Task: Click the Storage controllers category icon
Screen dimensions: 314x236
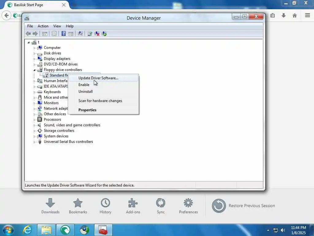Action: [40, 130]
